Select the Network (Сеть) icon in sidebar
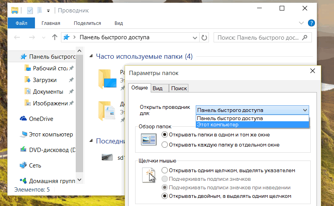This screenshot has width=334, height=206. tap(24, 165)
